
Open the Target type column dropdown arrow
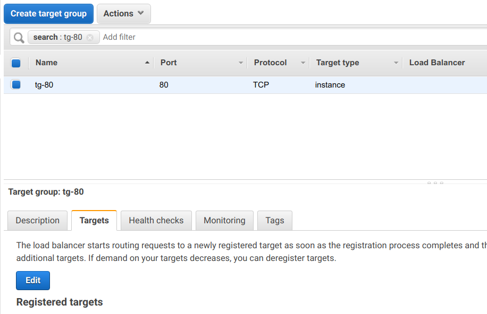396,63
